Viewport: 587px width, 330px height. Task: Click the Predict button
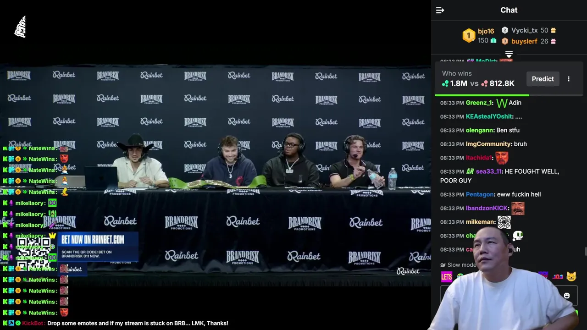[x=543, y=79]
